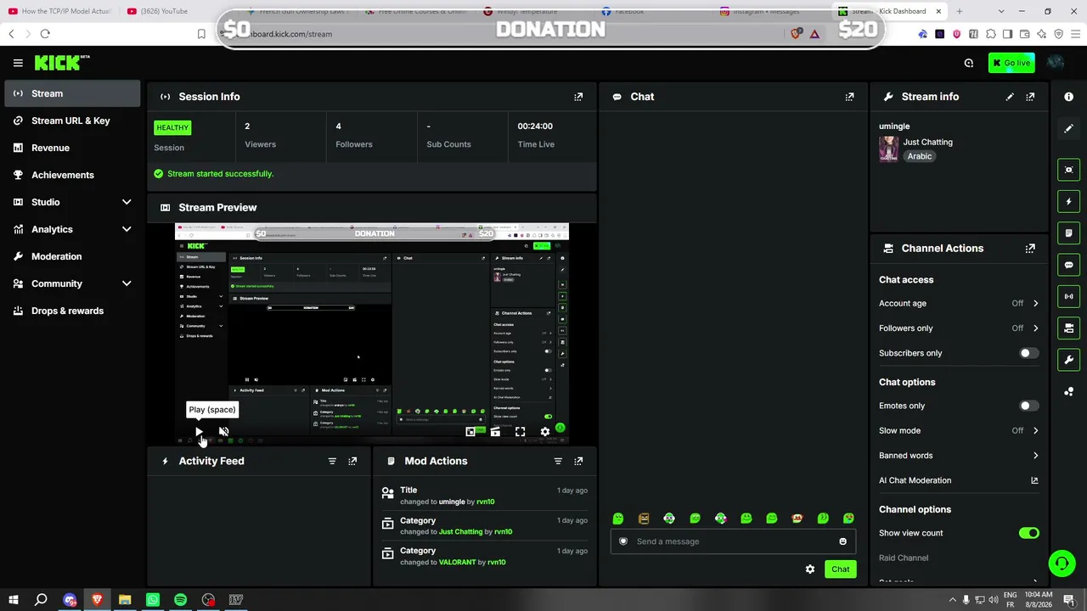Pop out the Activity Feed panel
1087x611 pixels.
[x=352, y=461]
